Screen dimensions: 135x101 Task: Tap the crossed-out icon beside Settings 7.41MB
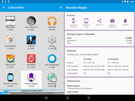click(55, 48)
